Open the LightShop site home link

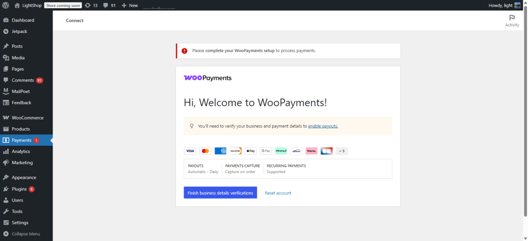tap(28, 5)
